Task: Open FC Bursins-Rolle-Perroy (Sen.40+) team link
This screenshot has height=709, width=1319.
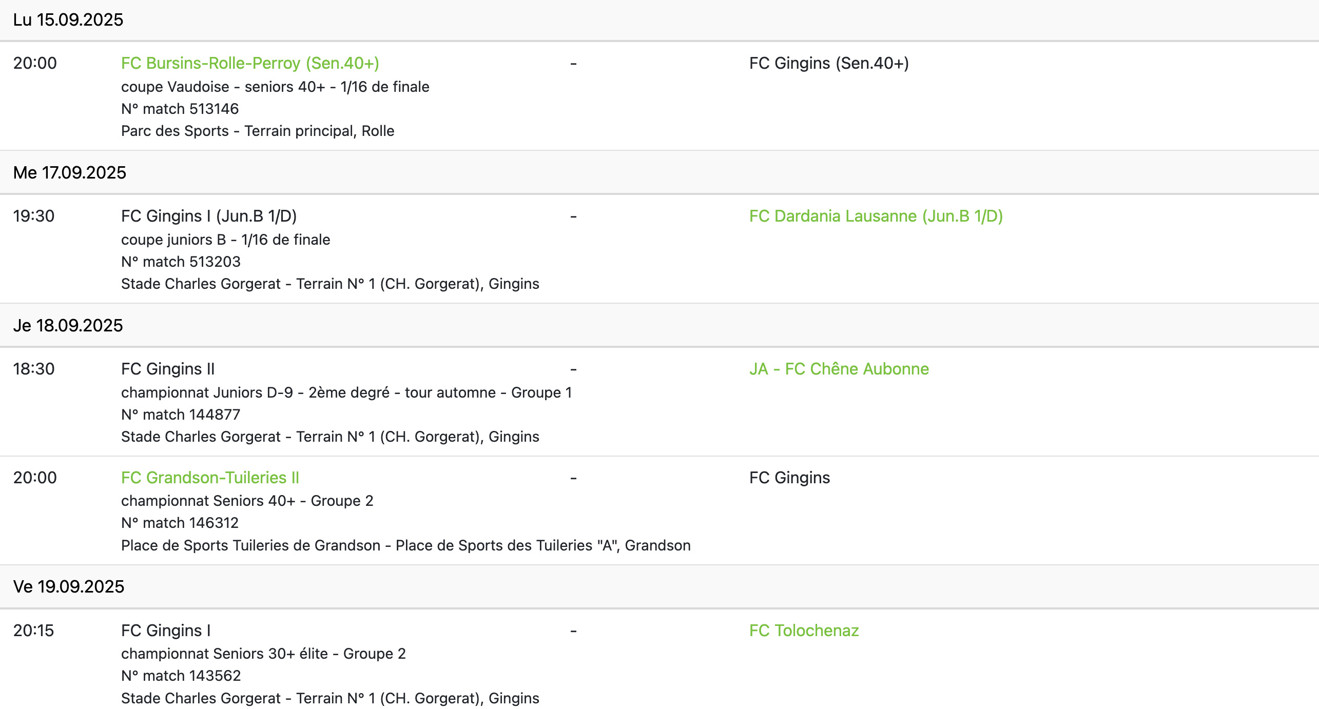Action: 250,63
